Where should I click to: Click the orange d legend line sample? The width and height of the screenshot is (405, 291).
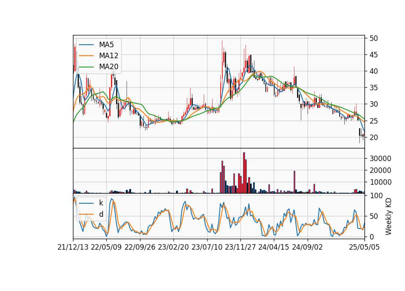pos(86,214)
